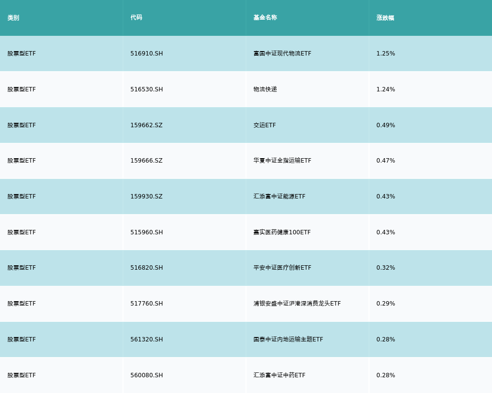Select code 516530.SH
Screen dimensions: 492x393
[147, 89]
